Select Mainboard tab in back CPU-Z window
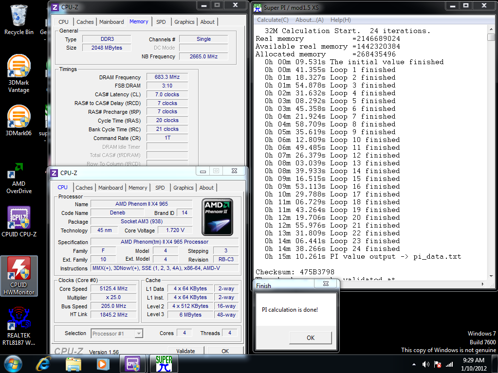 111,22
